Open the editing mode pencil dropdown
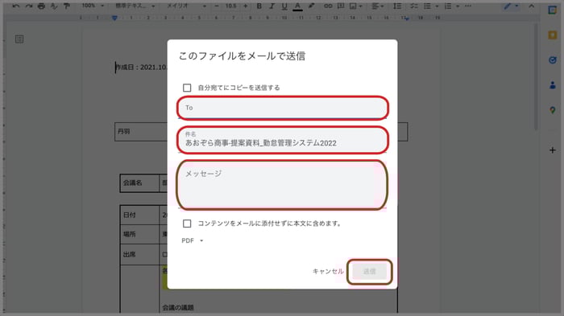Viewport: 564px width, 316px height. coord(511,6)
